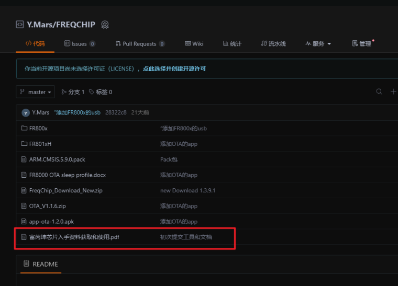This screenshot has width=398, height=286.
Task: Click the plus icon next to search
Action: [x=393, y=92]
